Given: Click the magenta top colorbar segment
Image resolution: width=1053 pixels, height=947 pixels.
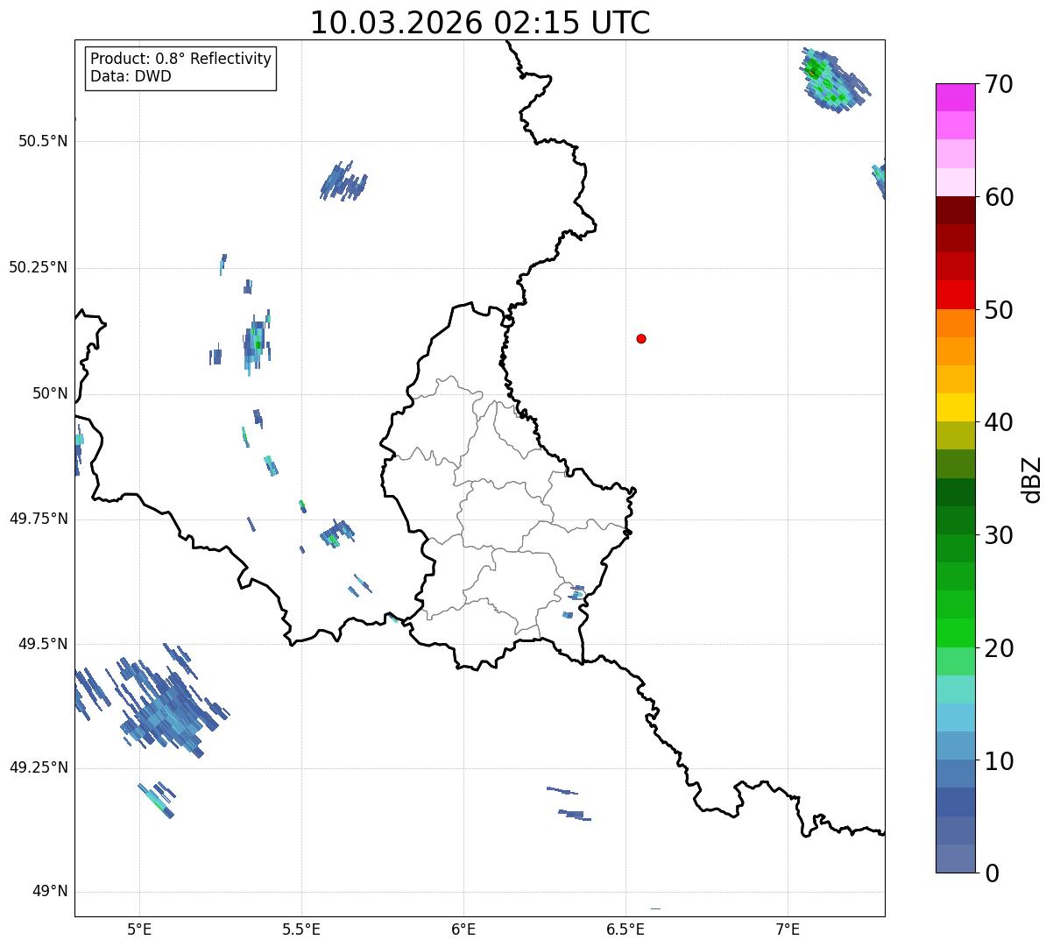Looking at the screenshot, I should (x=955, y=97).
